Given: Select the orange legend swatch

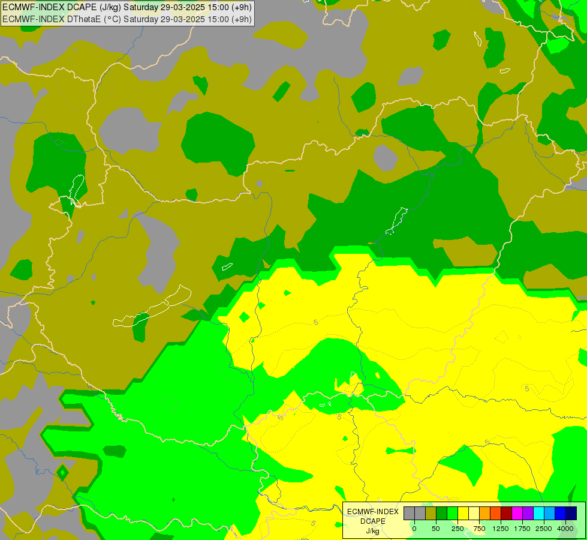Looking at the screenshot, I should (x=485, y=513).
